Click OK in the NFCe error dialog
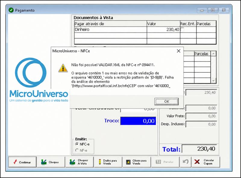This screenshot has height=178, width=241. click(167, 101)
